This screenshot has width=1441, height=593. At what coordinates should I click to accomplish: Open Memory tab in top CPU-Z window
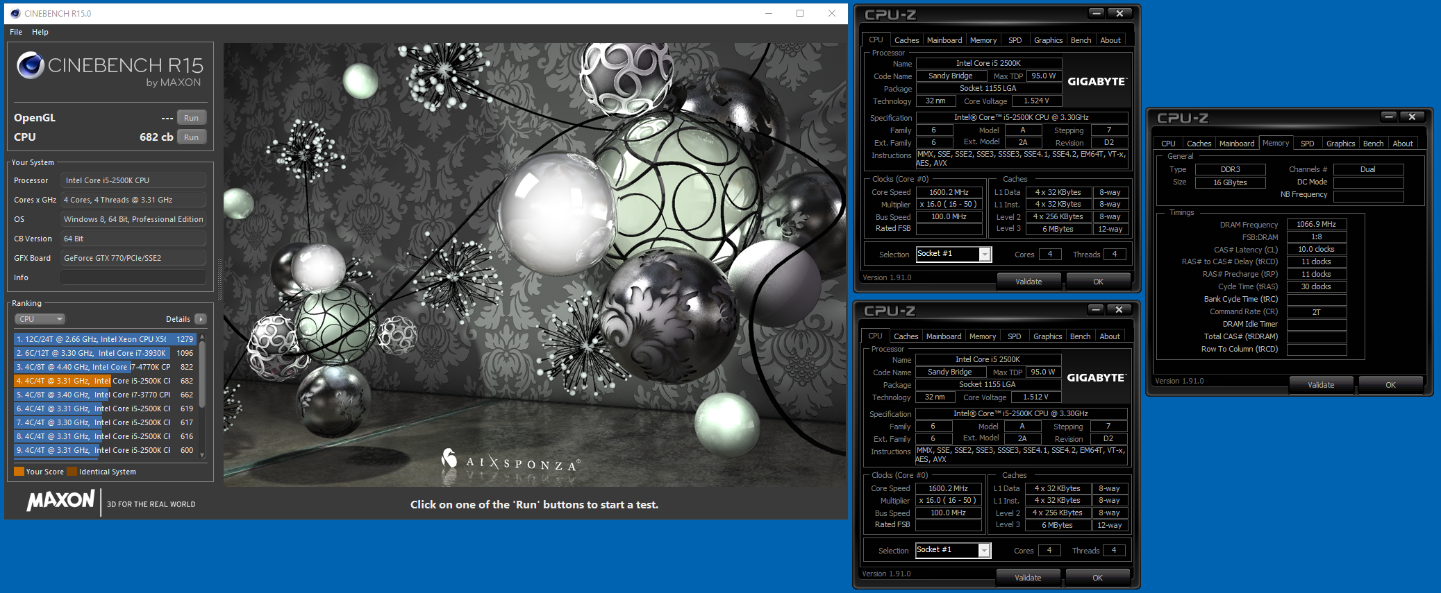[x=983, y=40]
